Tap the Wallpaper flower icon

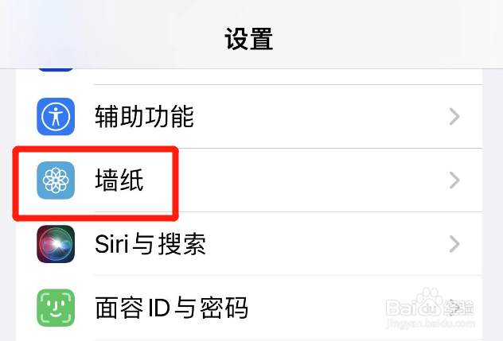56,180
